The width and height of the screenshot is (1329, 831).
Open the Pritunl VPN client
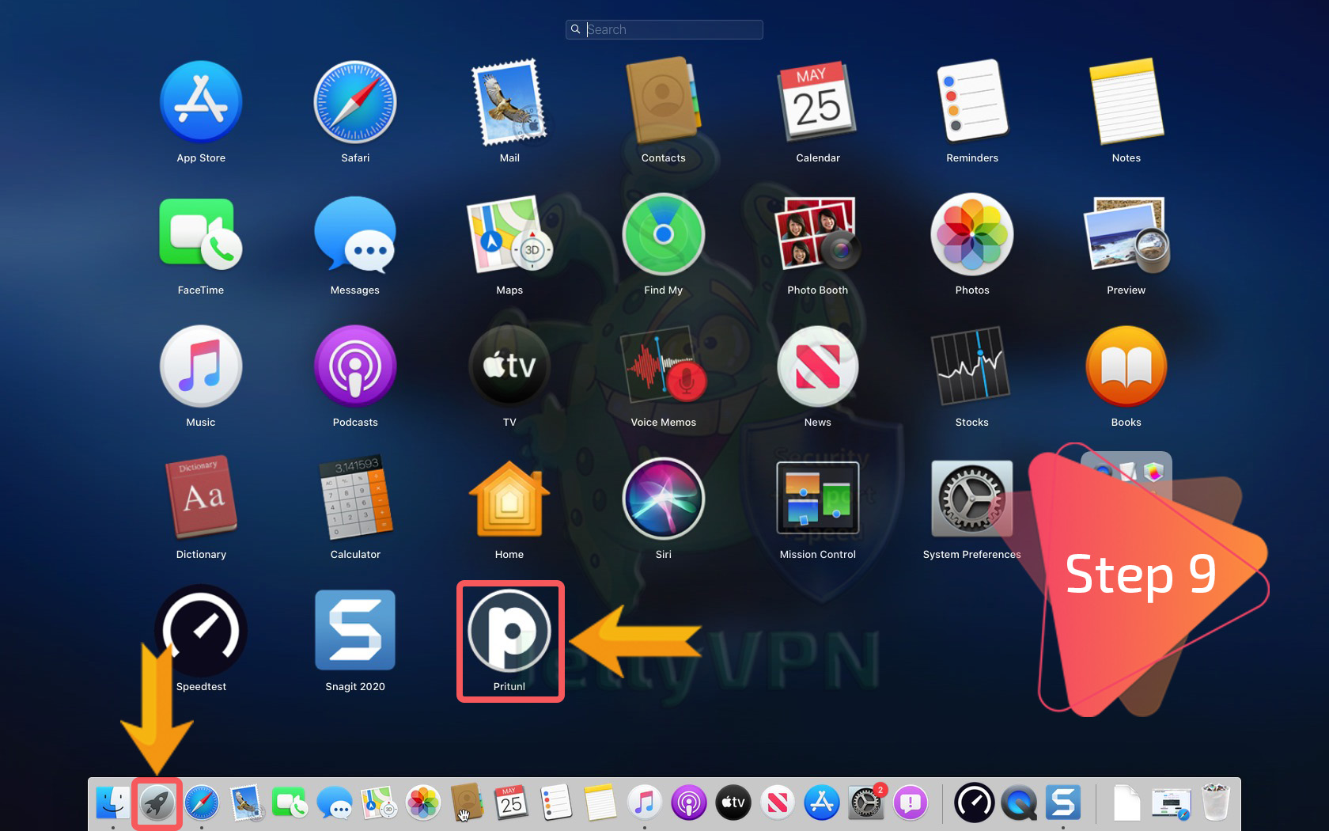click(x=509, y=631)
